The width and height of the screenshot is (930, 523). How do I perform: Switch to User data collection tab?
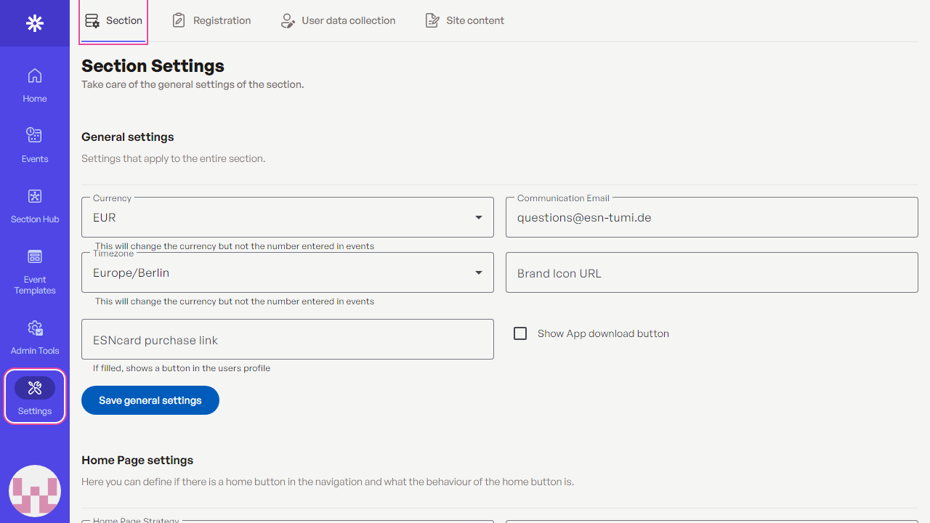click(338, 20)
